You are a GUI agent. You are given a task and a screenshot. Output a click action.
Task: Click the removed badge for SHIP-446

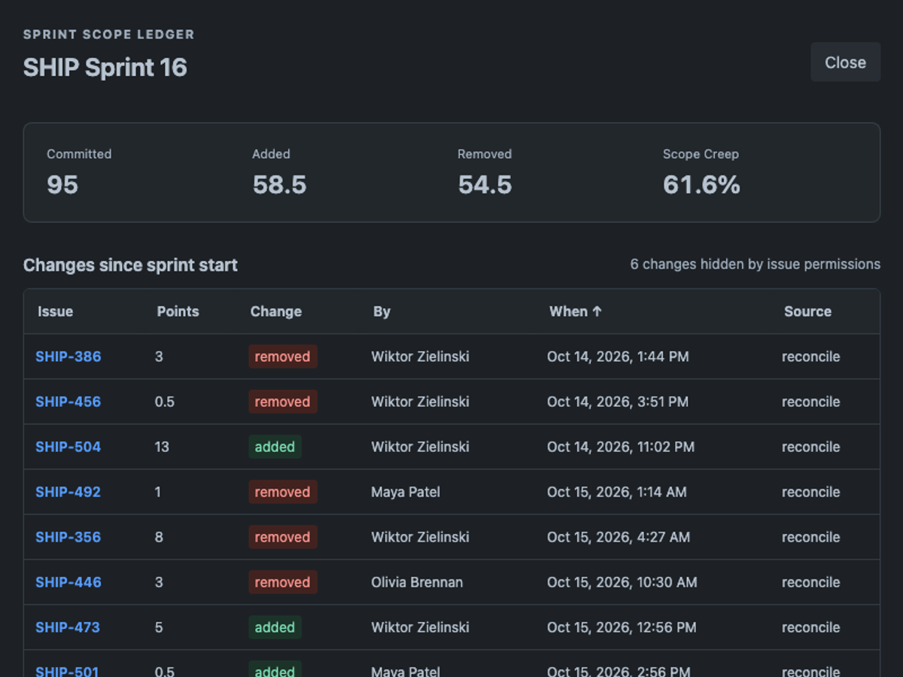283,582
